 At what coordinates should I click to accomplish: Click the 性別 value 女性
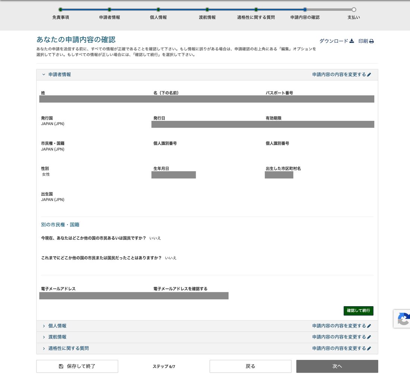click(x=46, y=174)
